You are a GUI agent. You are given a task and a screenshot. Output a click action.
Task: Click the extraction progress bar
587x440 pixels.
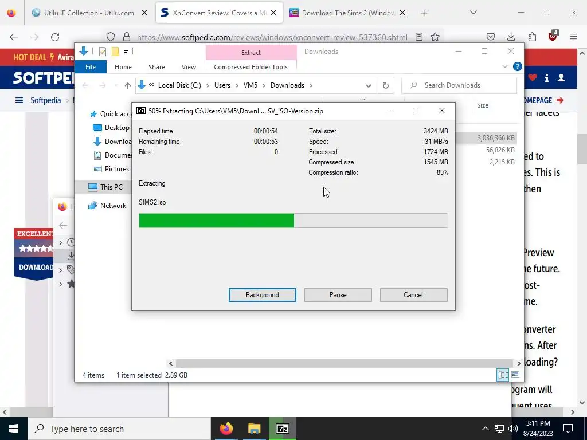[x=293, y=221]
